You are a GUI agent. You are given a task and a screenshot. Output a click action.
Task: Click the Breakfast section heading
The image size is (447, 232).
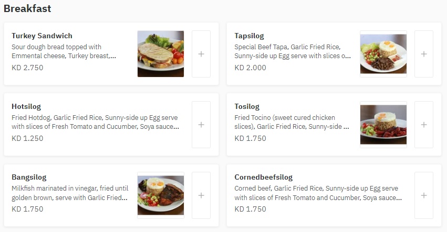point(27,8)
